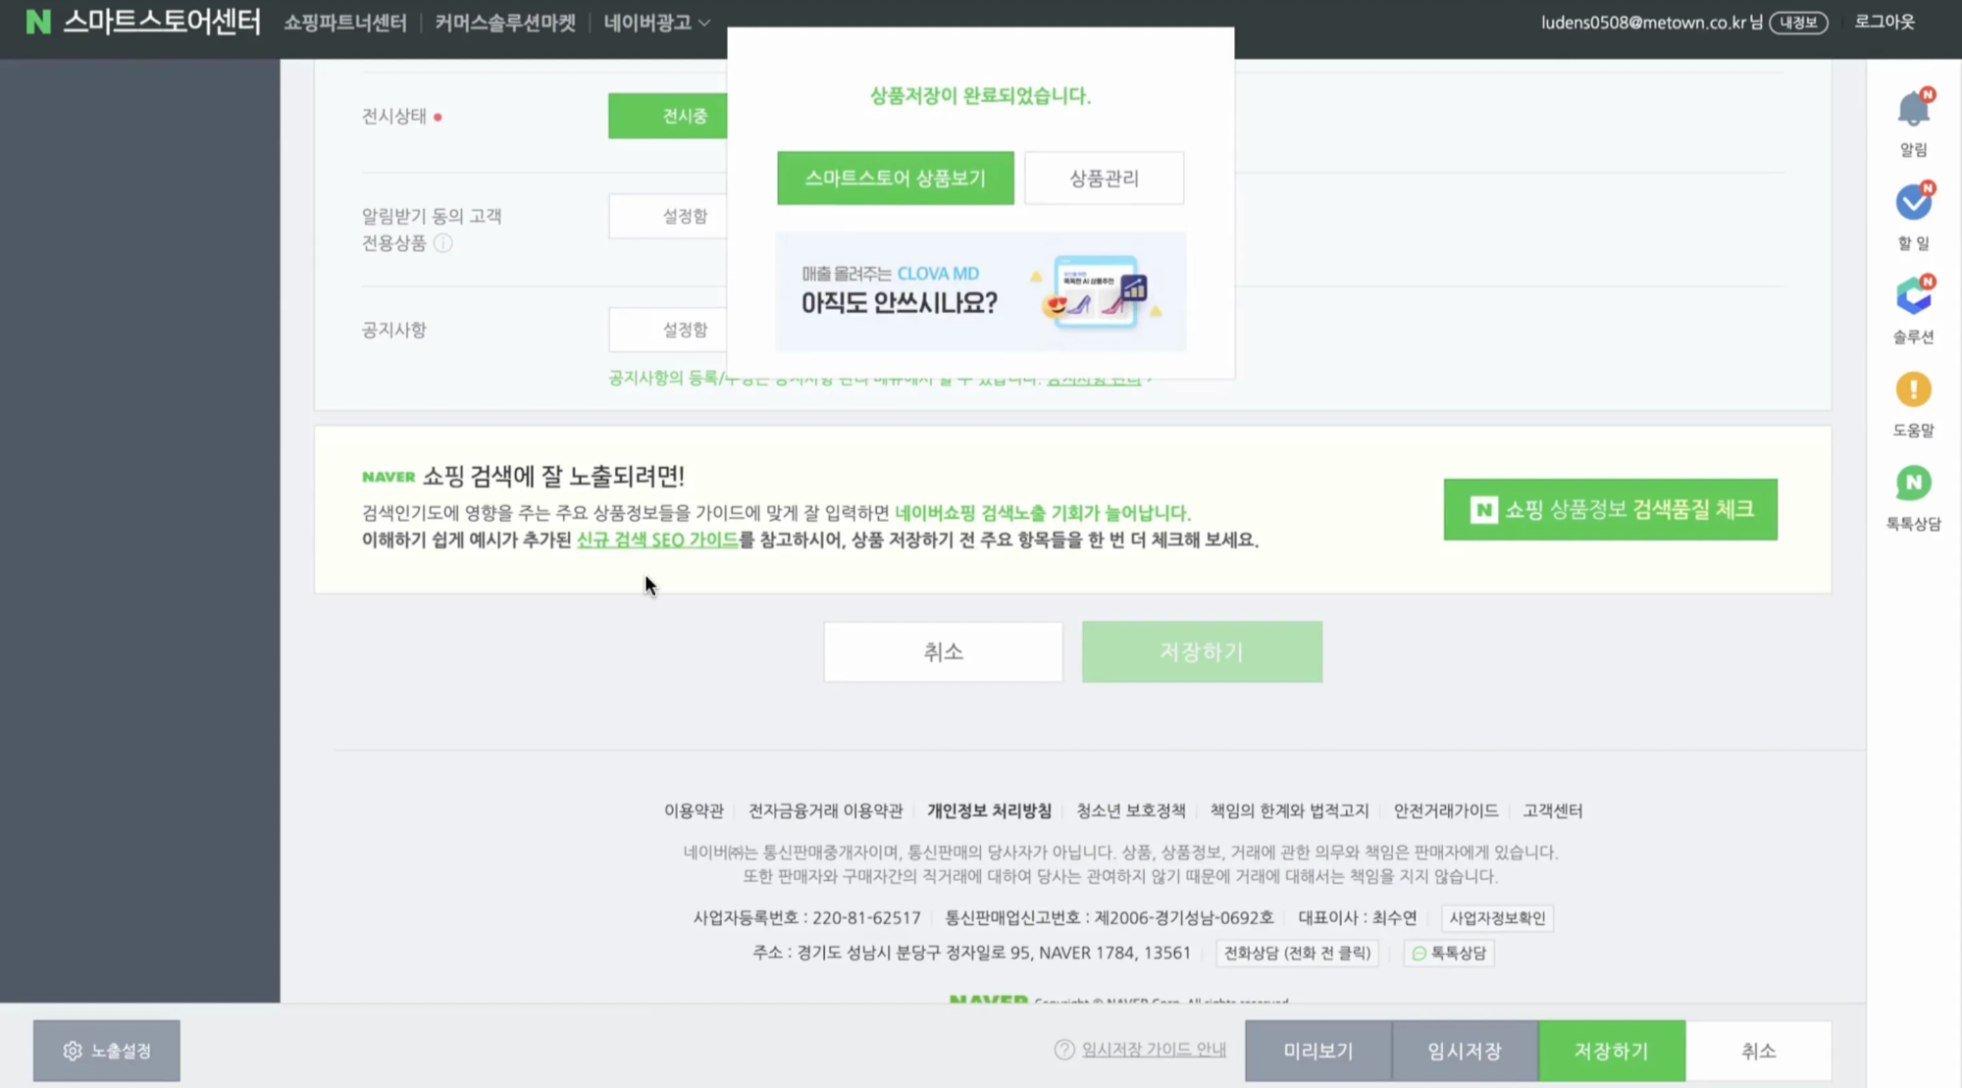Open the 쇼핑파트너센터 menu
This screenshot has height=1088, width=1962.
click(344, 21)
